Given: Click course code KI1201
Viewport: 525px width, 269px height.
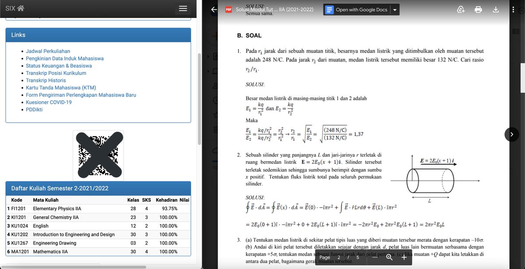Looking at the screenshot, I should point(18,217).
